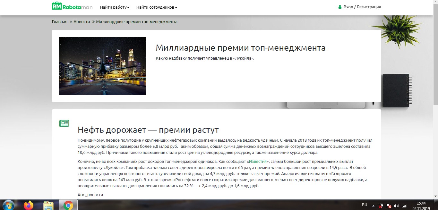Switch to the Chrome window on the taskbar

(x=68, y=205)
